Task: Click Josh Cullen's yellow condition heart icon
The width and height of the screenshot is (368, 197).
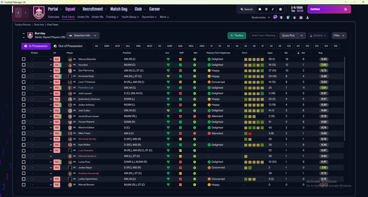Action: tap(168, 111)
